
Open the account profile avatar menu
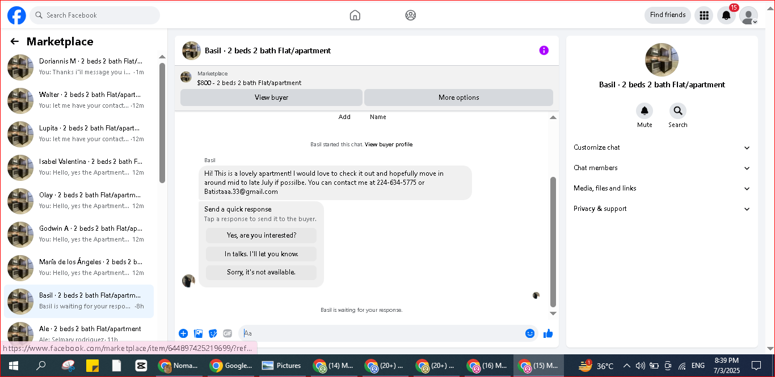pos(748,15)
